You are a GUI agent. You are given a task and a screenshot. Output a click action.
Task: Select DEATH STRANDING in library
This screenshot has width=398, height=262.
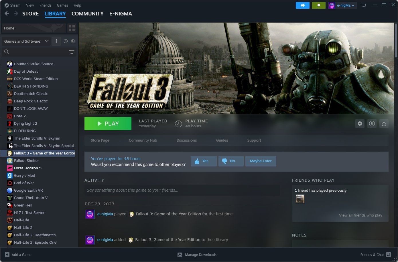[31, 86]
